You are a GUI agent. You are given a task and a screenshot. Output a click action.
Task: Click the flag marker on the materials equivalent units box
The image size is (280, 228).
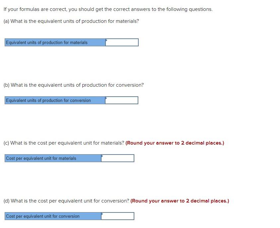tap(106, 39)
